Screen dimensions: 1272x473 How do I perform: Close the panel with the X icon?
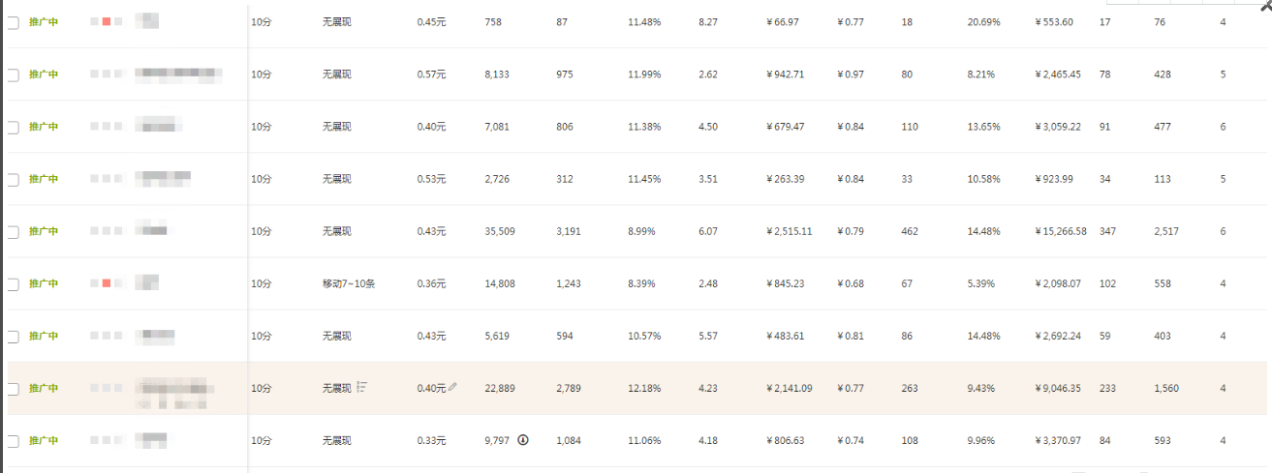[x=1265, y=4]
